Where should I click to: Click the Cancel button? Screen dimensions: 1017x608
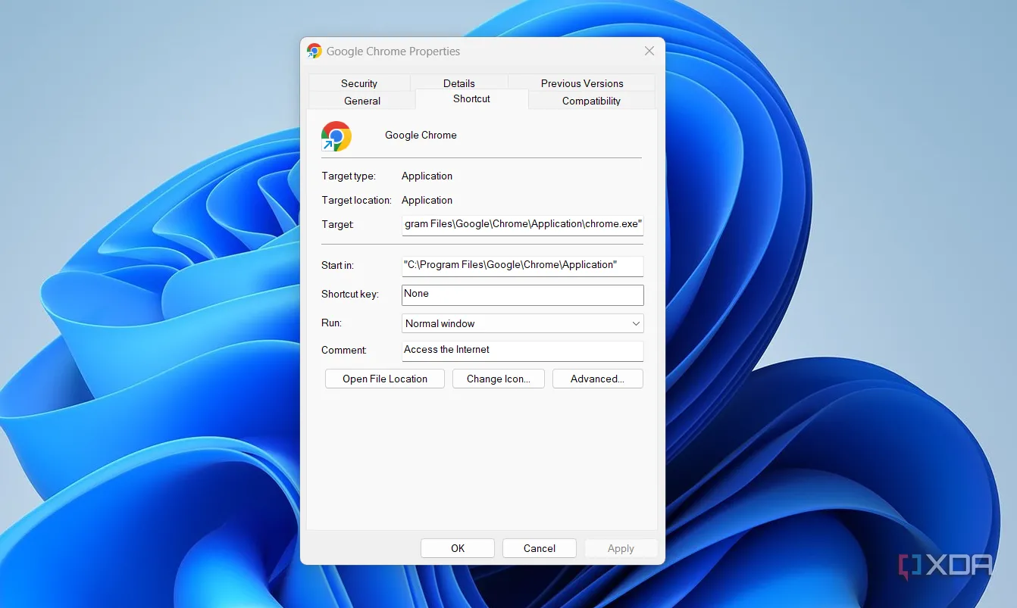tap(540, 548)
